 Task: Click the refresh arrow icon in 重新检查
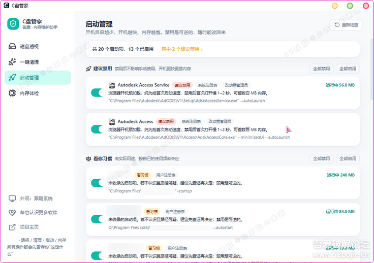[x=337, y=25]
